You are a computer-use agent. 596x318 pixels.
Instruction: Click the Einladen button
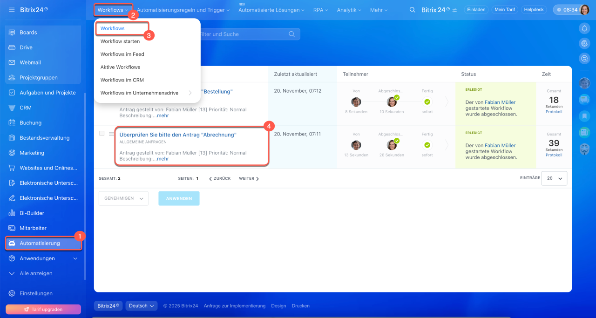pyautogui.click(x=476, y=10)
